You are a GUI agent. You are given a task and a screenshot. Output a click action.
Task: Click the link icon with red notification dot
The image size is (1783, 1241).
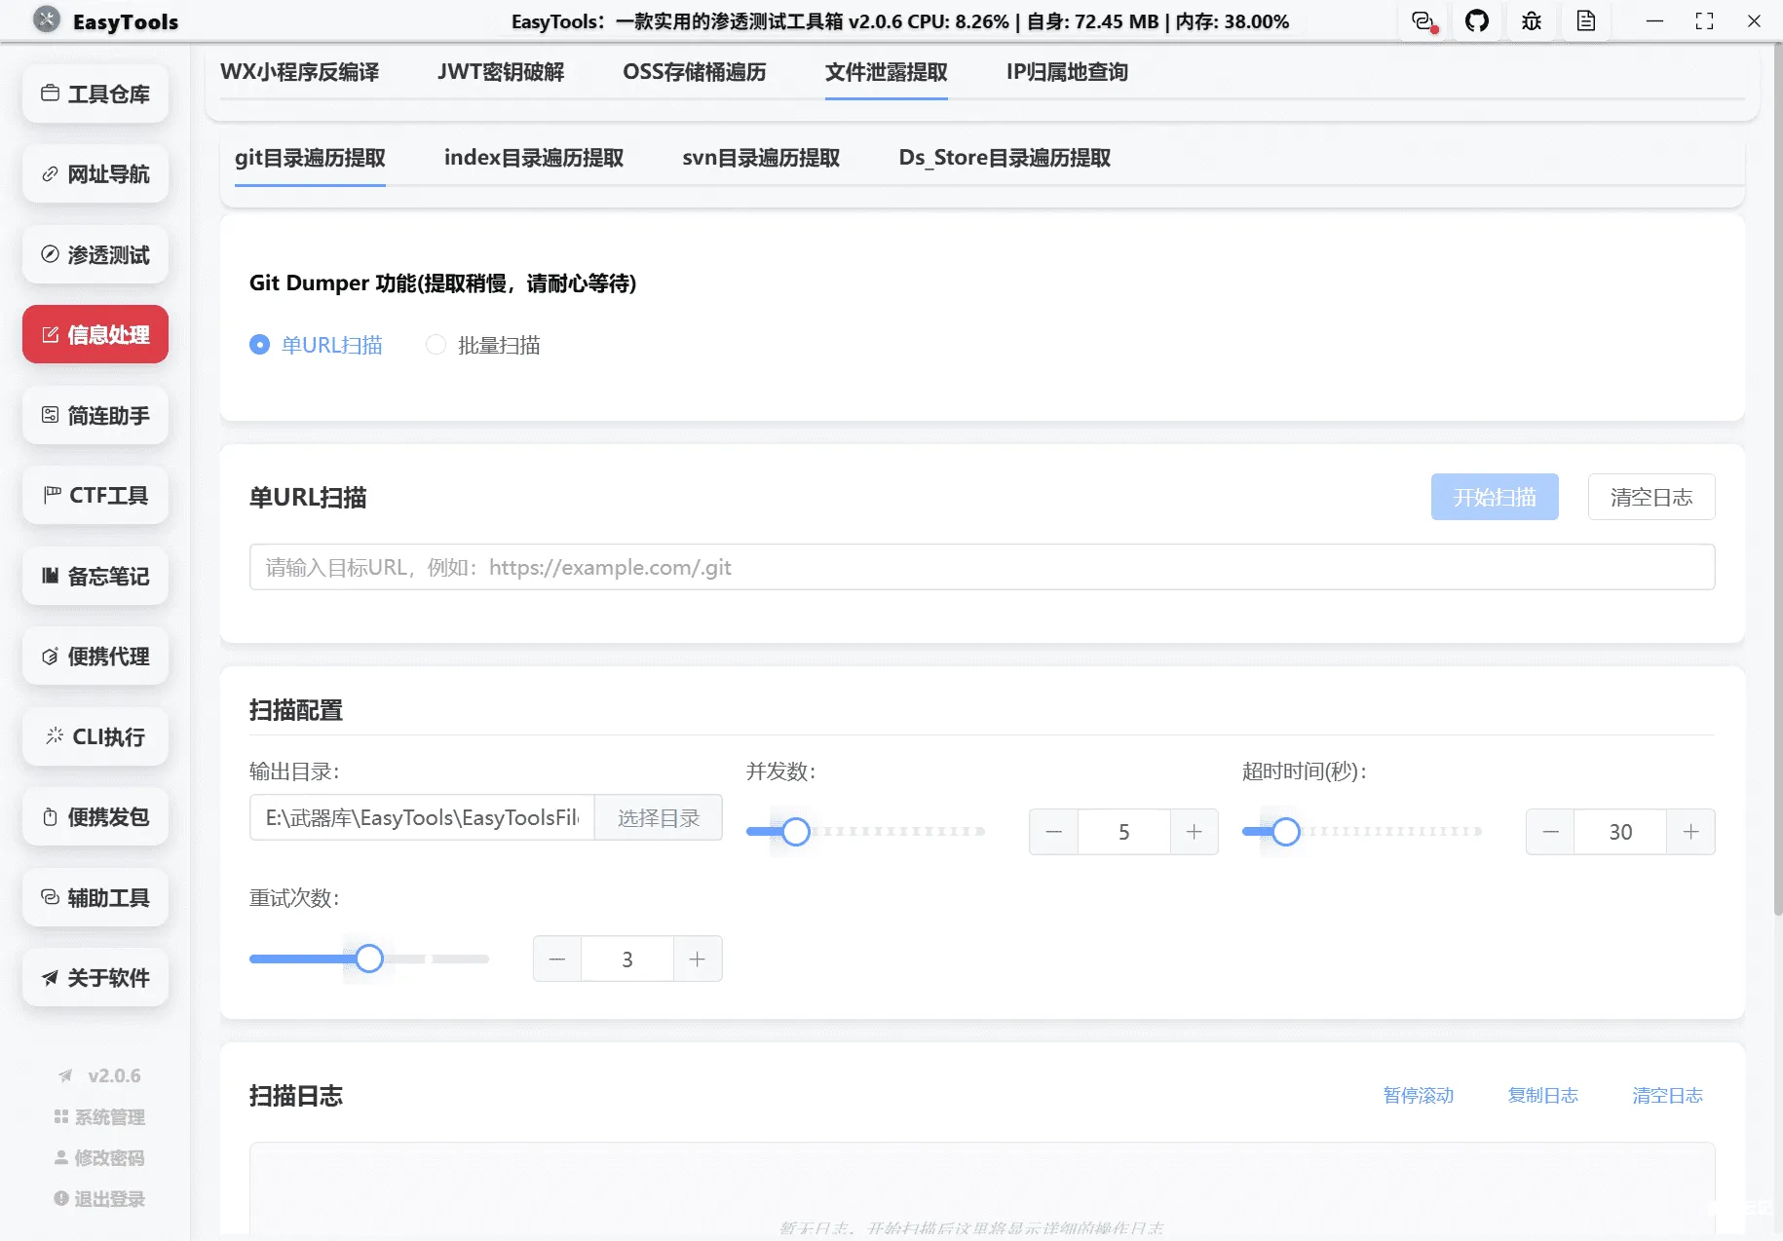tap(1423, 20)
